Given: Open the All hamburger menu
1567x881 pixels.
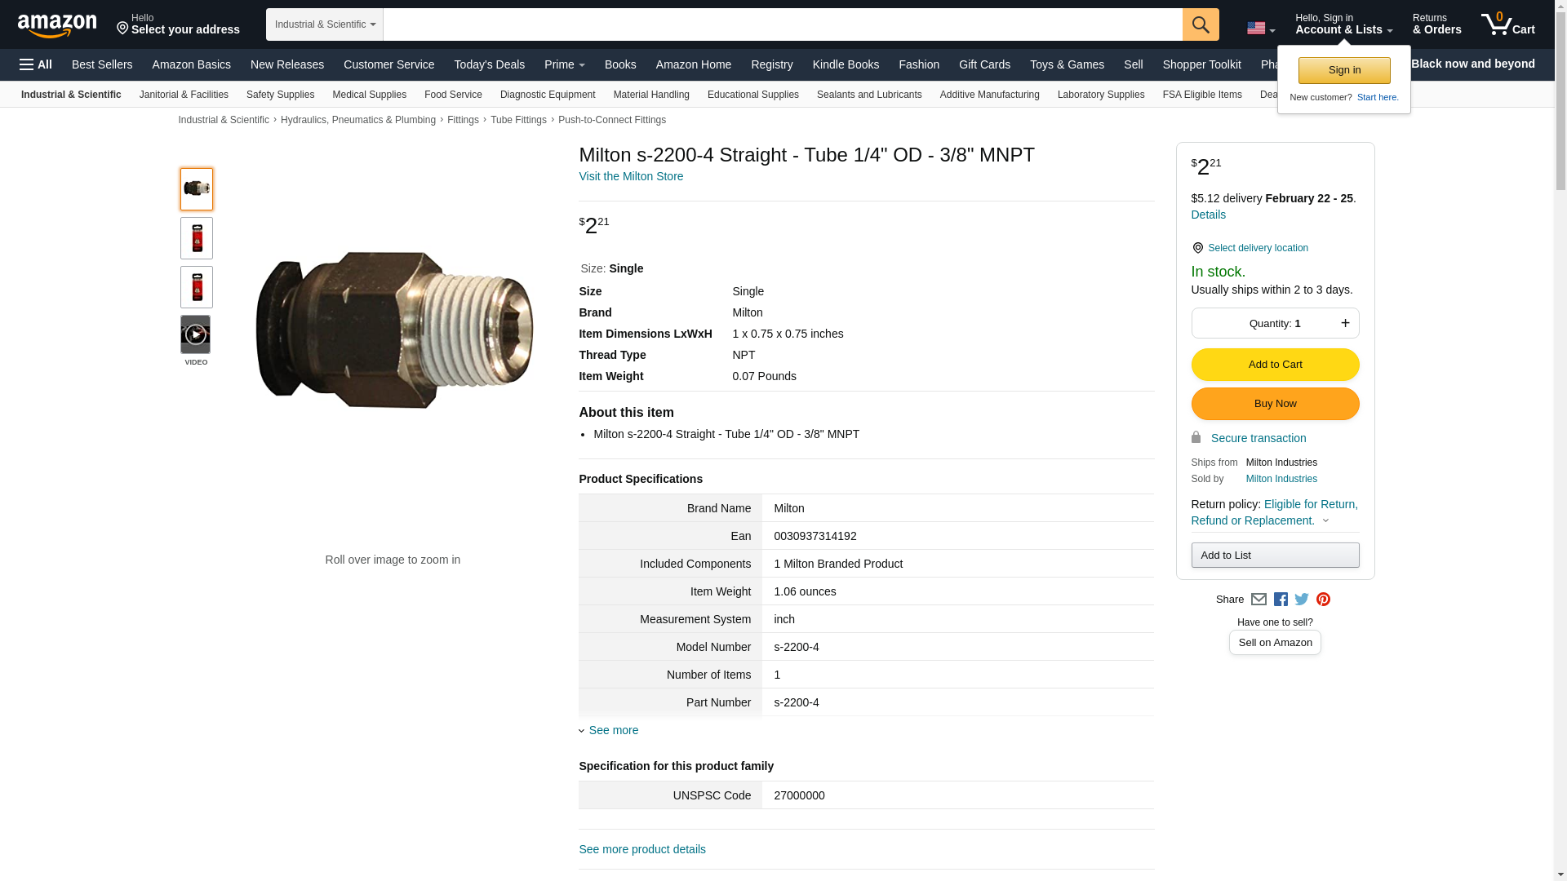Looking at the screenshot, I should click(36, 64).
